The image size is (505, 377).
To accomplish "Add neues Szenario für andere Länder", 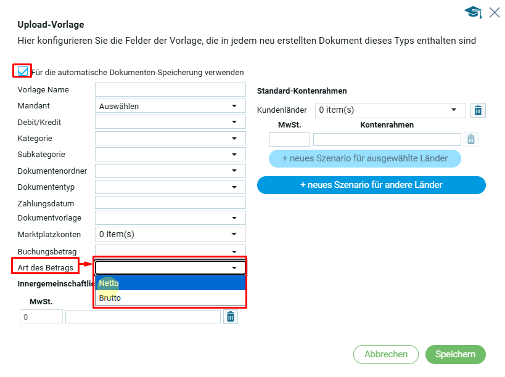I will click(x=371, y=185).
